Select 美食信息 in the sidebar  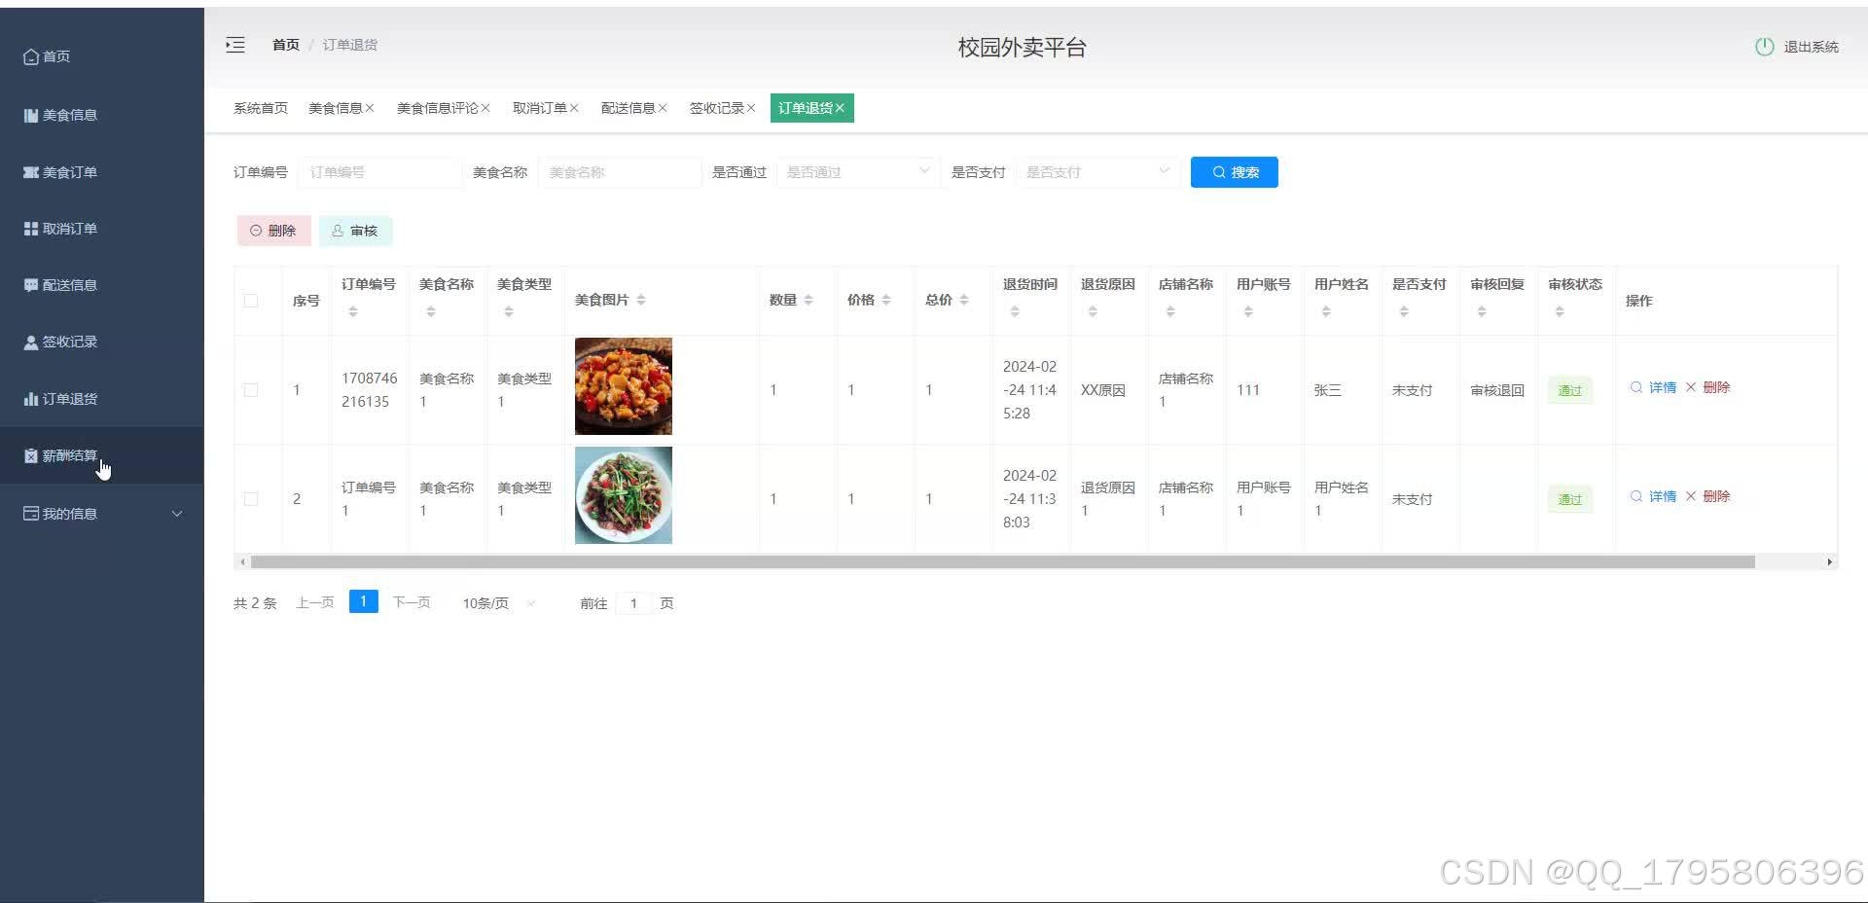[68, 115]
